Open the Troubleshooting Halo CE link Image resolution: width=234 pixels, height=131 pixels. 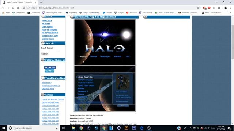click(x=51, y=86)
